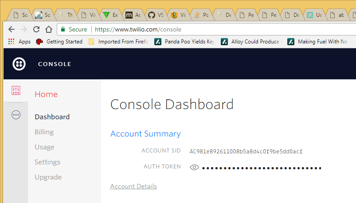Open Panda Poo Yields Key bookmark
The image size is (356, 203).
pyautogui.click(x=184, y=42)
